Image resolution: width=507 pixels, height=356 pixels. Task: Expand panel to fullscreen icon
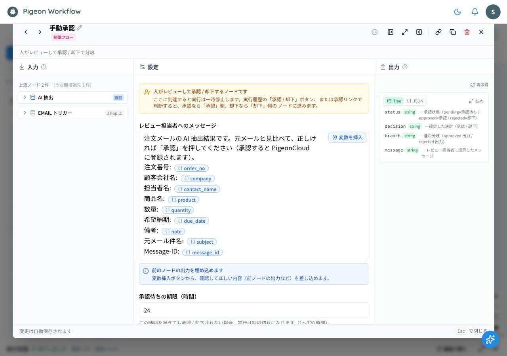pyautogui.click(x=405, y=32)
